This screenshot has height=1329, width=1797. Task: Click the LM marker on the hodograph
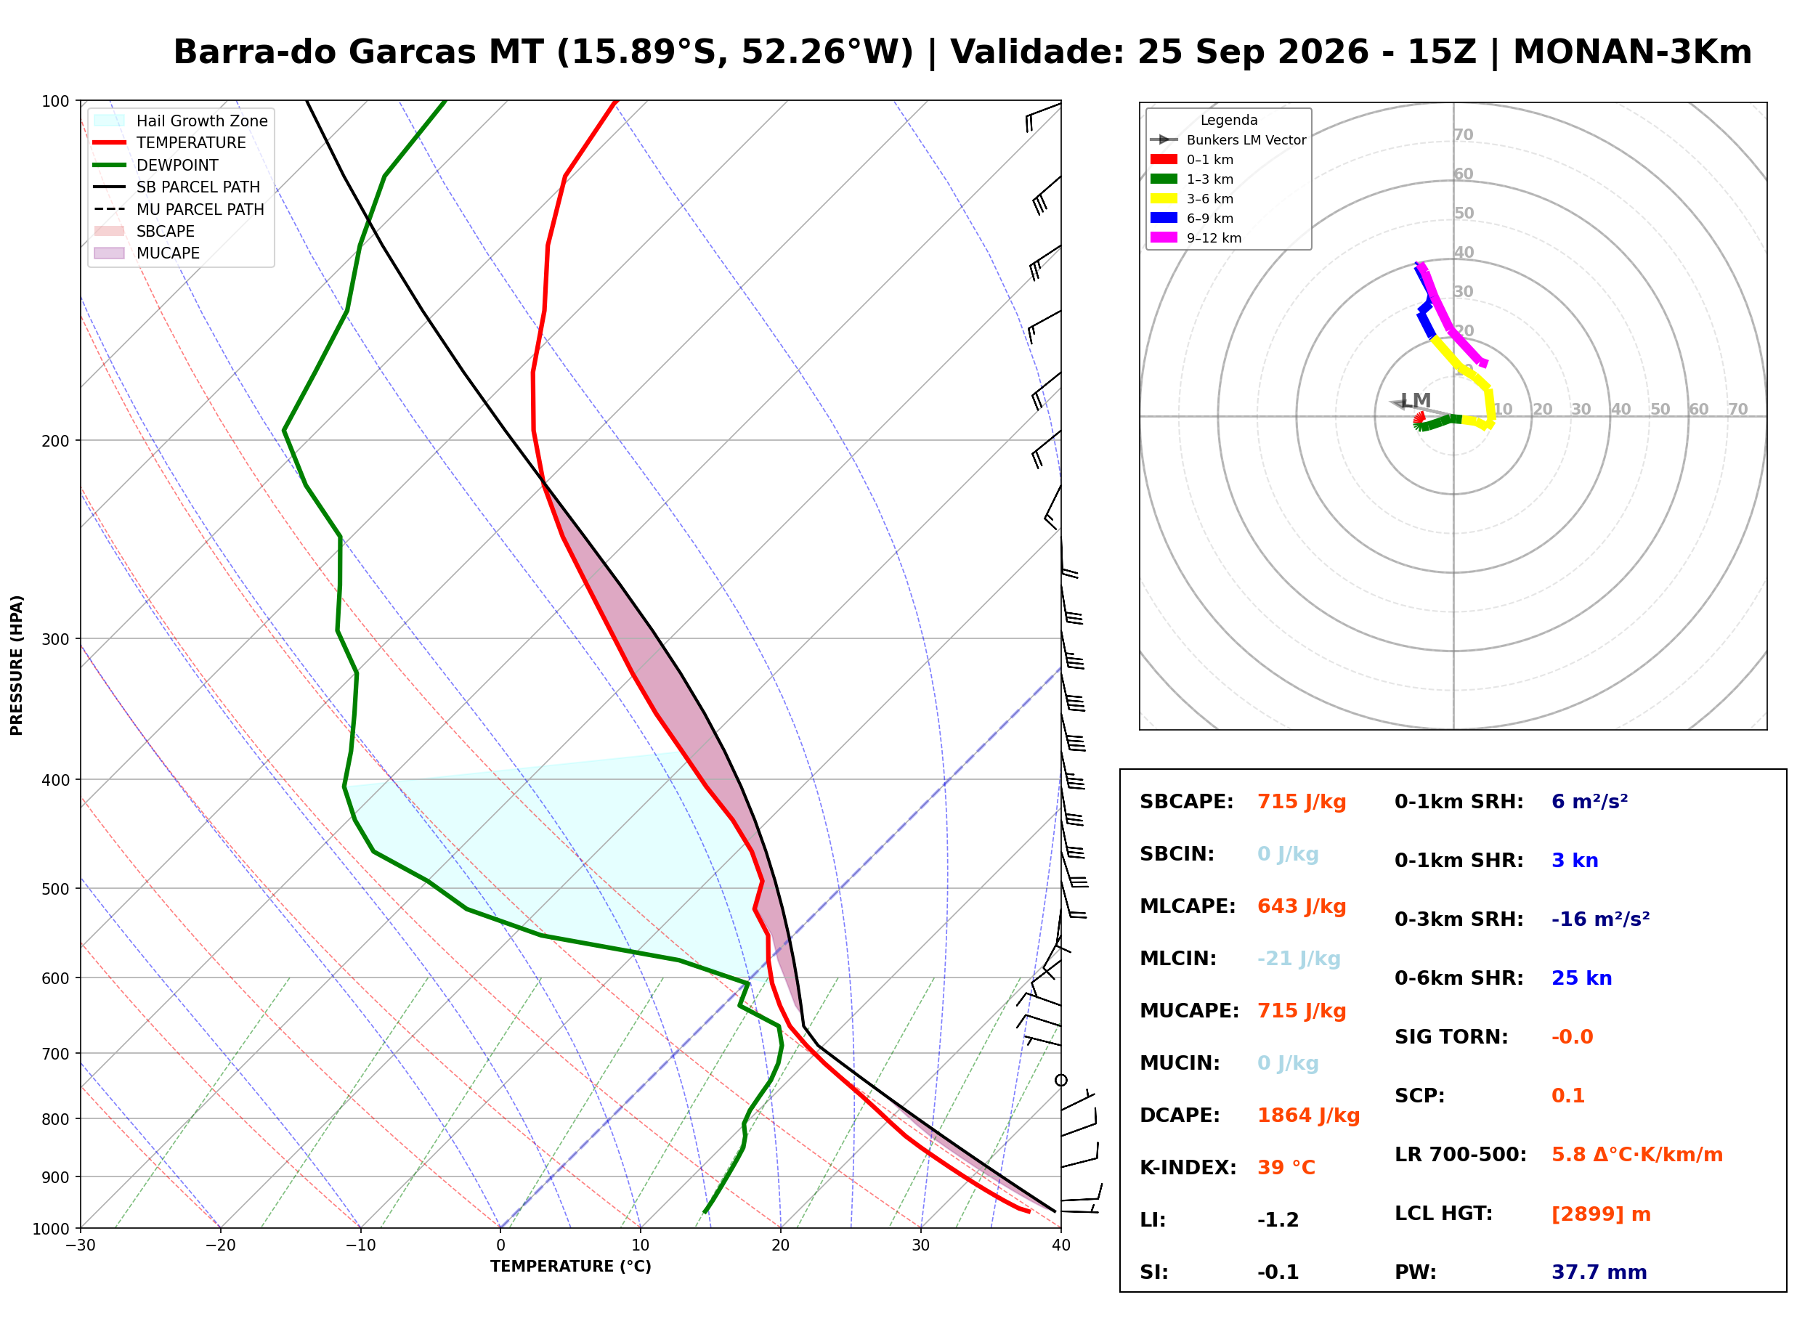click(1415, 401)
